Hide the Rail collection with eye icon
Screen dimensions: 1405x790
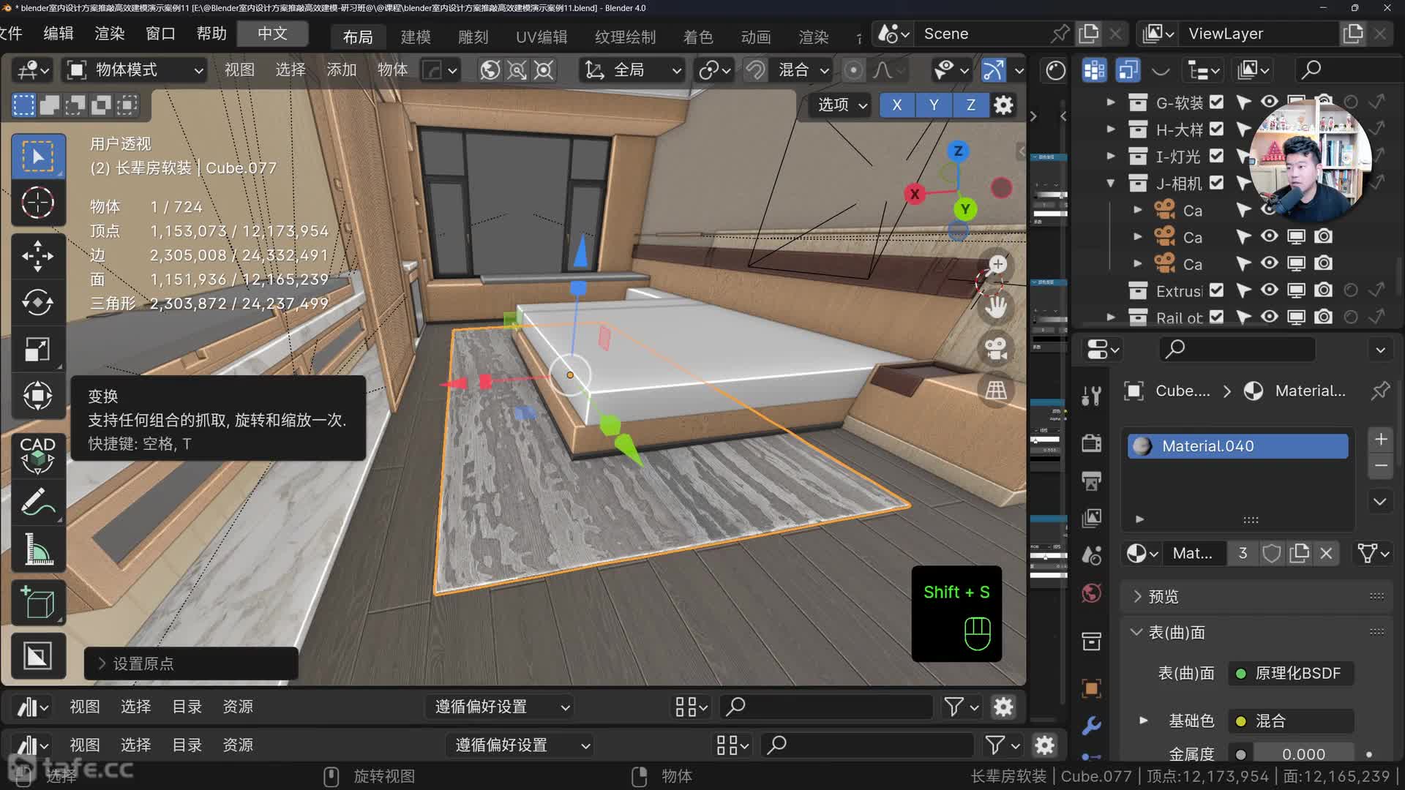click(1270, 317)
